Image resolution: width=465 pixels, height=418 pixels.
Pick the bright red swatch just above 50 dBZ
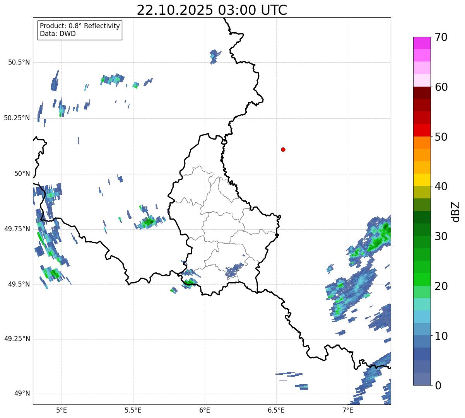(x=422, y=130)
